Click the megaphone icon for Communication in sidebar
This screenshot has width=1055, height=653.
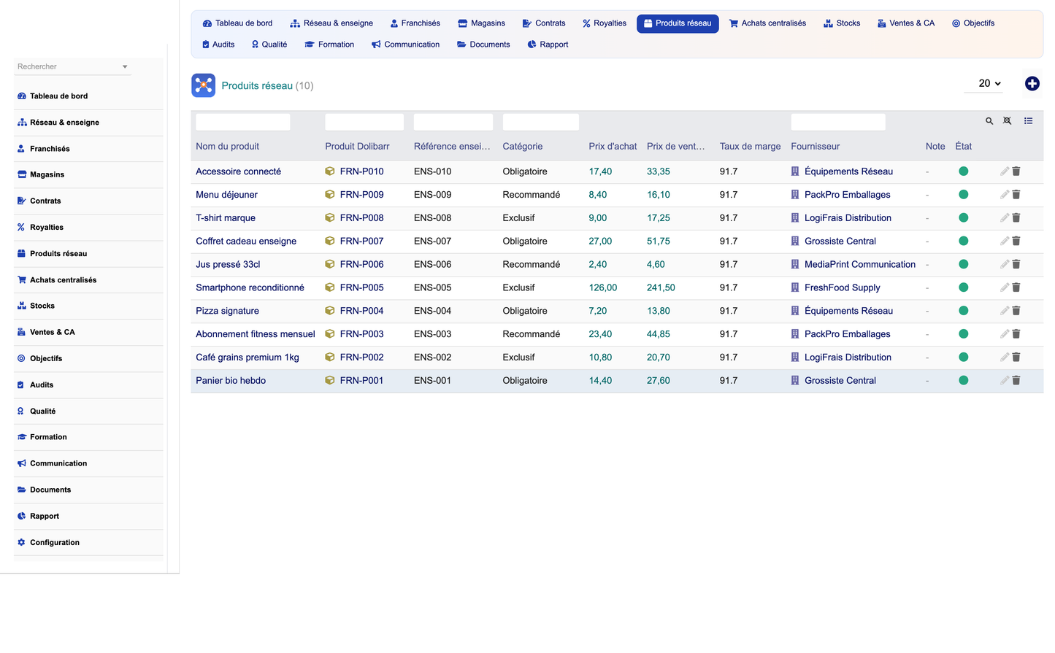pos(21,464)
